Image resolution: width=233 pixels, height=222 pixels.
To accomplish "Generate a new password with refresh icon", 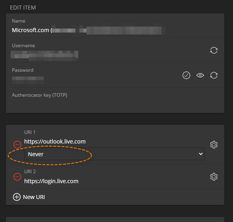I will [214, 75].
